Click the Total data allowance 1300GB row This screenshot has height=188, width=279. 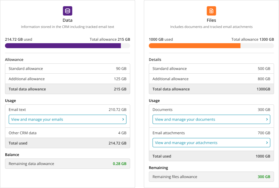(x=211, y=89)
